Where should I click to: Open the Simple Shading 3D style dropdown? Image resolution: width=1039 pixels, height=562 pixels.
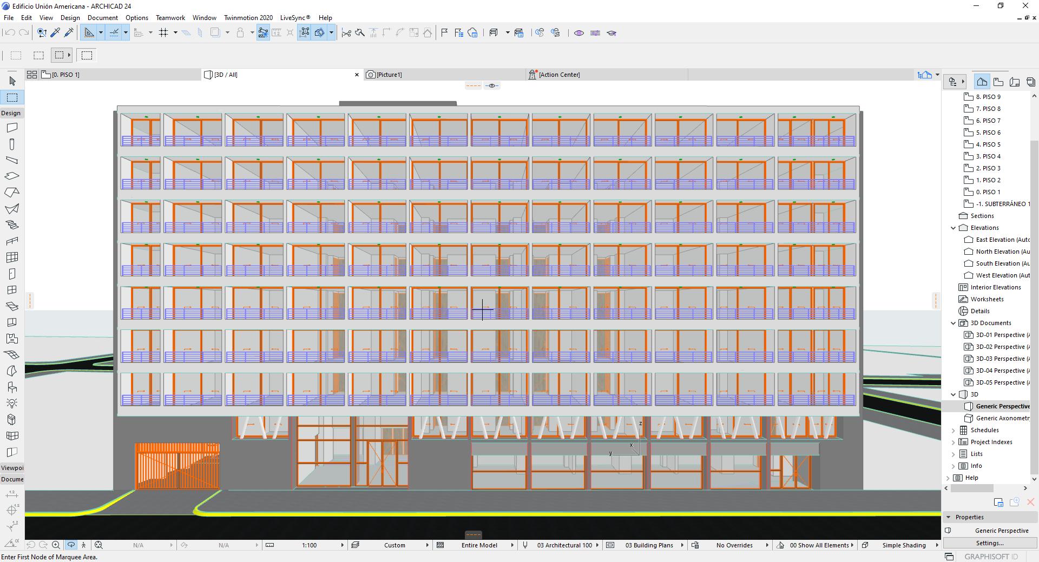tap(904, 545)
